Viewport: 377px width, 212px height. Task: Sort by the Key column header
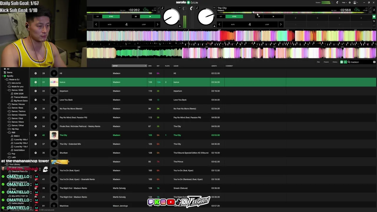[158, 66]
